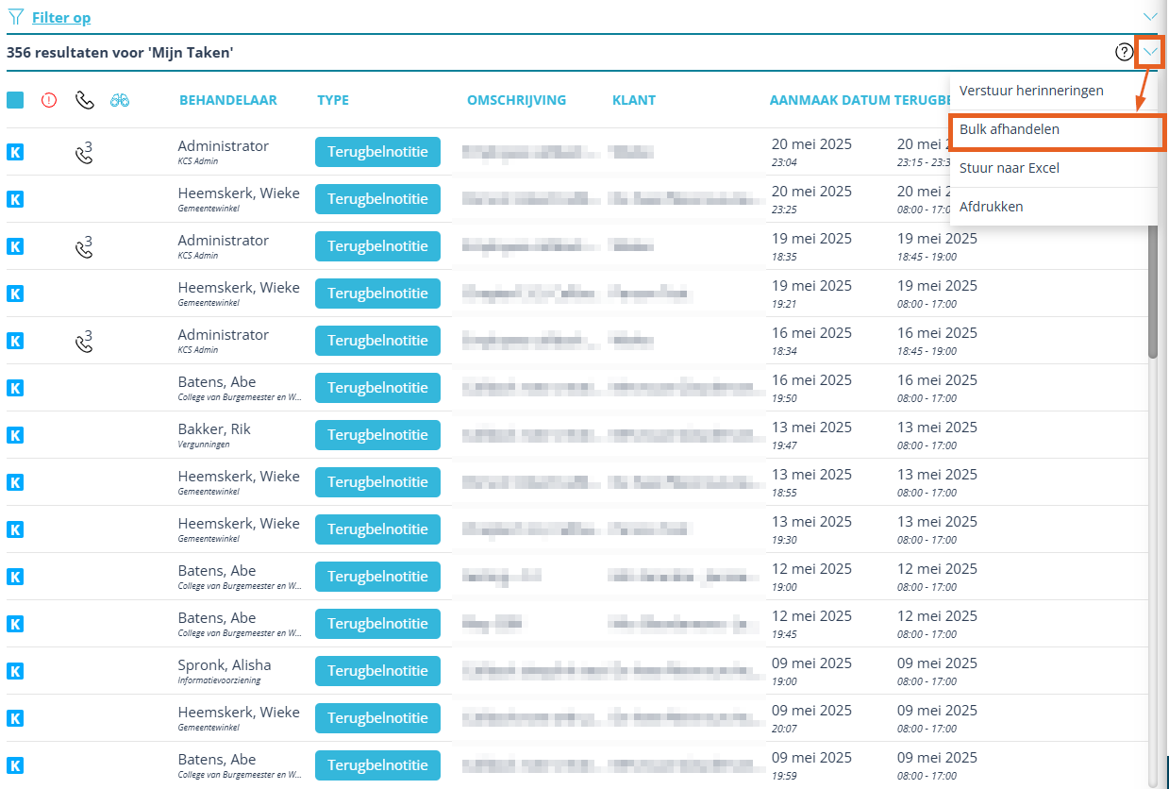Click the K icon of the Spronk, Alisha row

point(15,671)
